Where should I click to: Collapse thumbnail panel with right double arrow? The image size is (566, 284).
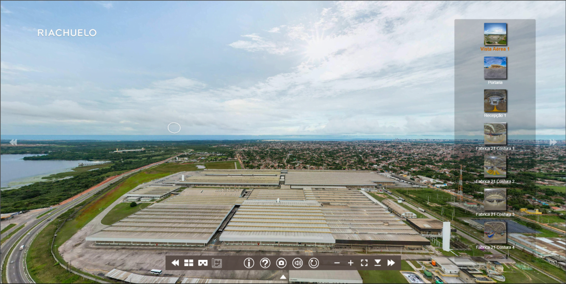(553, 142)
